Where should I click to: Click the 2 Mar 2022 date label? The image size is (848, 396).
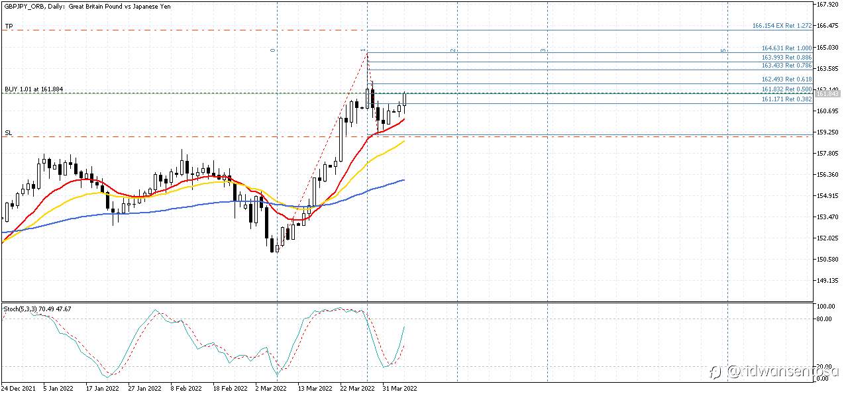click(x=270, y=389)
